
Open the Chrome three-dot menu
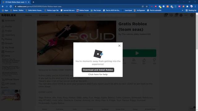click(195, 6)
